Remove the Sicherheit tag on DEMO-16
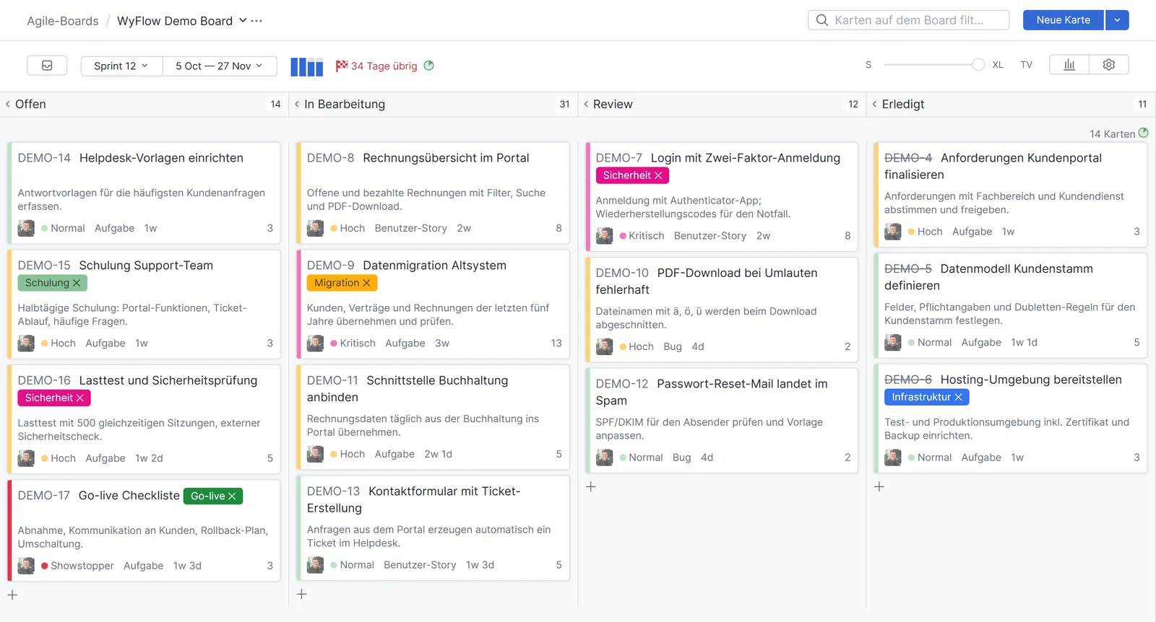The height and width of the screenshot is (622, 1156). (80, 398)
